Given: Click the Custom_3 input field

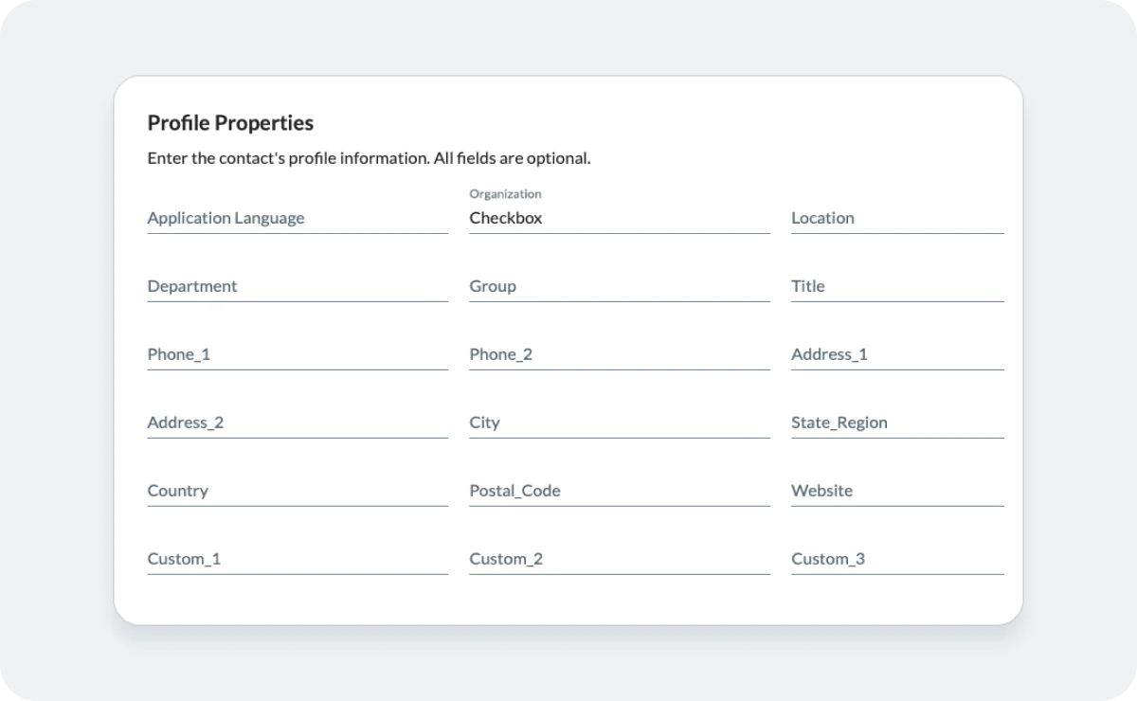Looking at the screenshot, I should point(896,559).
